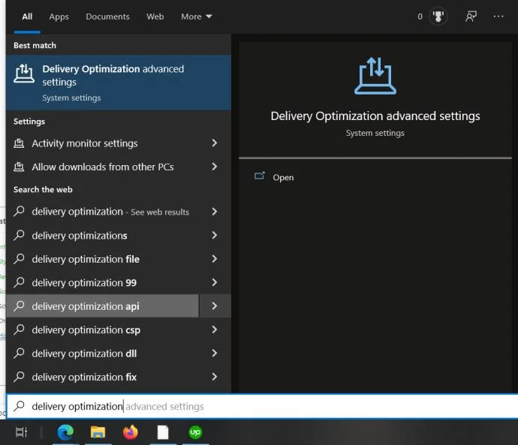Viewport: 518px width, 445px height.
Task: Launch Firefox from the taskbar
Action: [130, 432]
